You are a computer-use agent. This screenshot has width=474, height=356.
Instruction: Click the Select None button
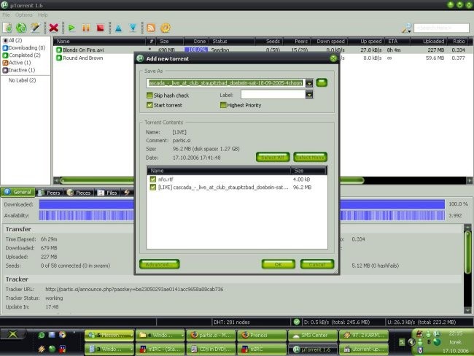click(310, 158)
